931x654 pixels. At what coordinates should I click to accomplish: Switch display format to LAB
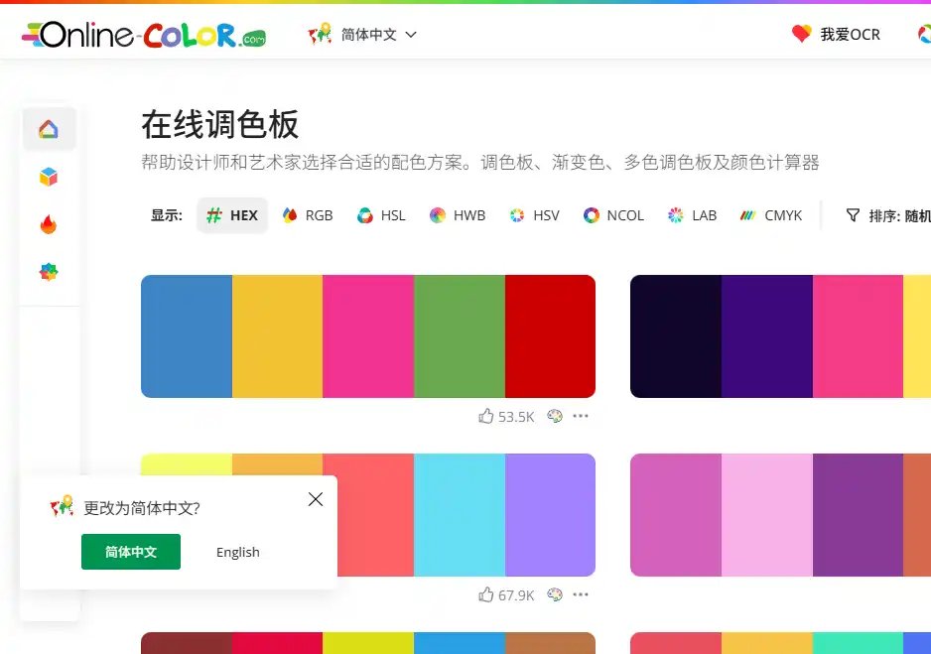pyautogui.click(x=693, y=215)
